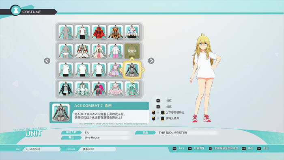Click the TIPS button in bottom bar
Image resolution: width=284 pixels, height=160 pixels.
click(x=179, y=148)
